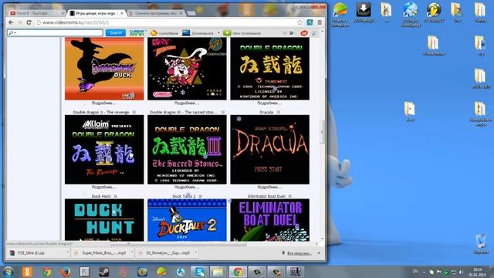Screen dimensions: 494x278
Task: Open Steam from the taskbar
Action: [x=103, y=272]
